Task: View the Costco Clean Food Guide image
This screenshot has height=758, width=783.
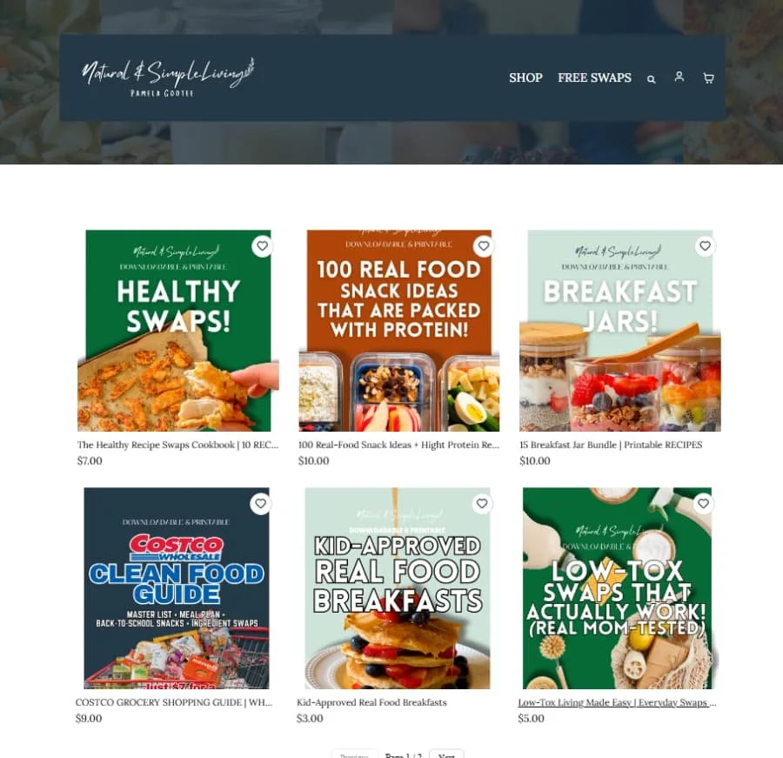Action: coord(177,588)
